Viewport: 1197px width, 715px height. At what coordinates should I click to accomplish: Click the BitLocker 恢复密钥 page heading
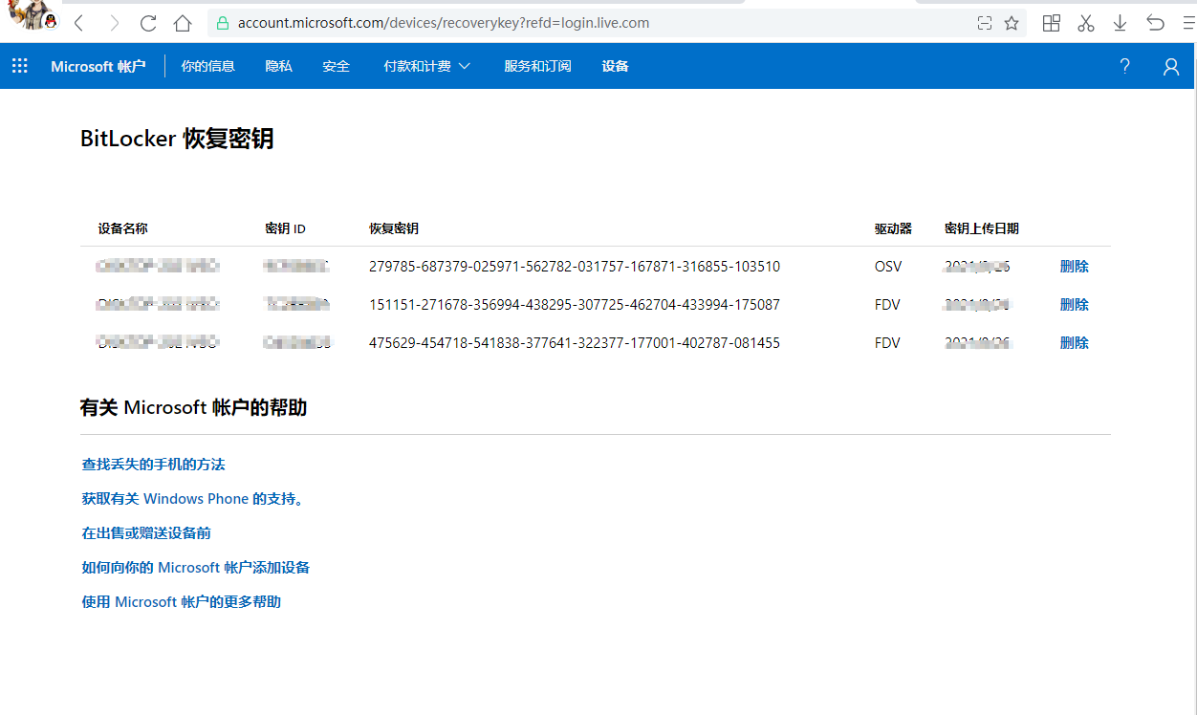coord(177,139)
